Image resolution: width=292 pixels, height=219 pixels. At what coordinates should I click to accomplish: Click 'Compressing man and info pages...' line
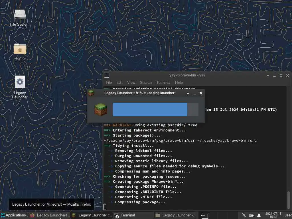tap(153, 171)
